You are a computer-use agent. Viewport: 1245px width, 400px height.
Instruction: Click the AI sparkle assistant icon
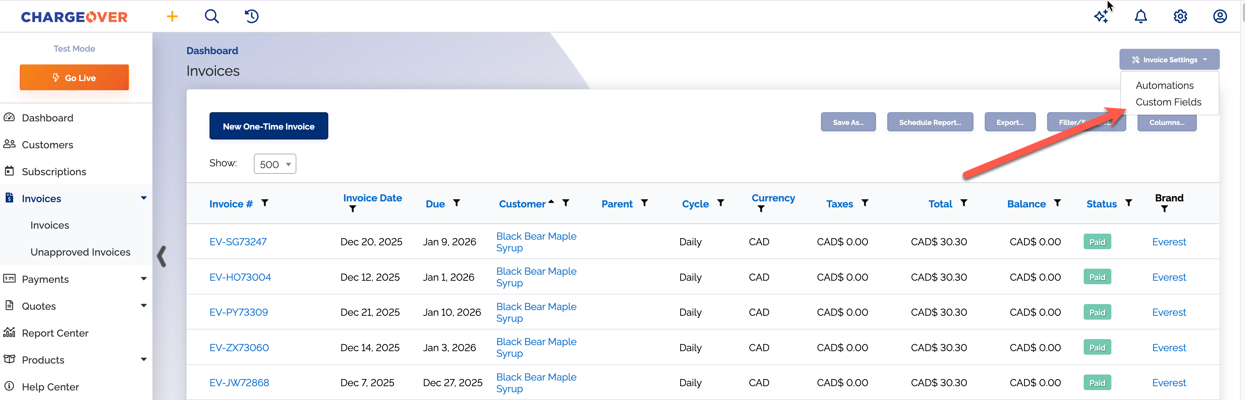[x=1101, y=16]
